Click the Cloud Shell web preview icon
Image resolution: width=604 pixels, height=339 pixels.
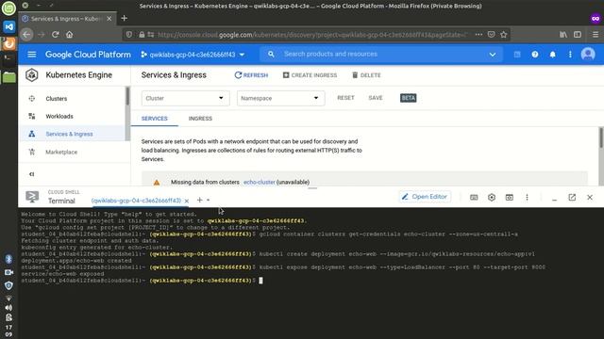pos(510,197)
